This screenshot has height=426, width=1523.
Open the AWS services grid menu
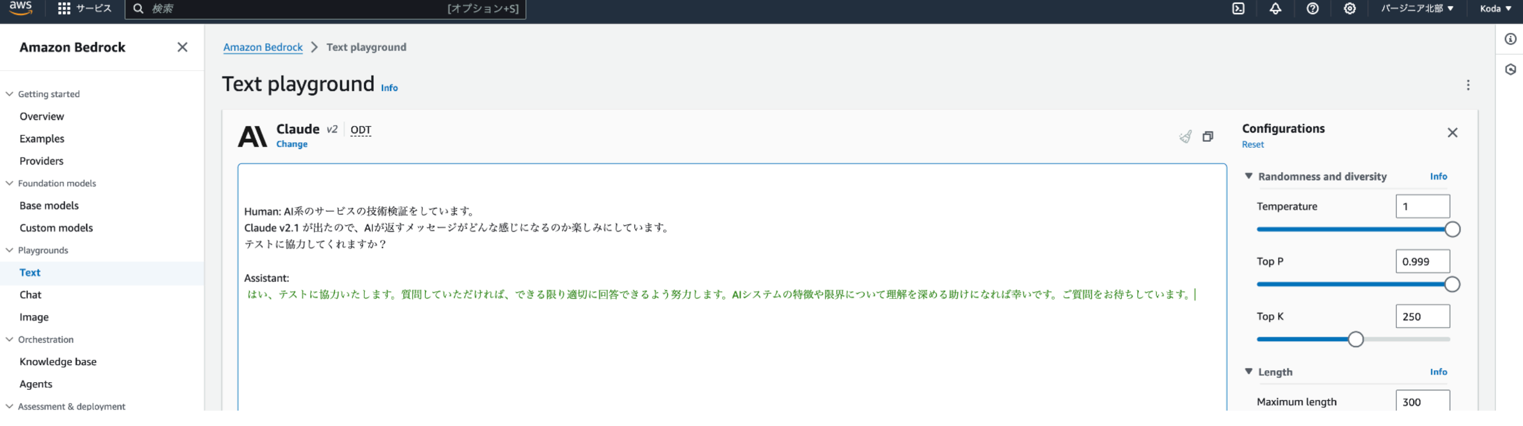pyautogui.click(x=65, y=9)
